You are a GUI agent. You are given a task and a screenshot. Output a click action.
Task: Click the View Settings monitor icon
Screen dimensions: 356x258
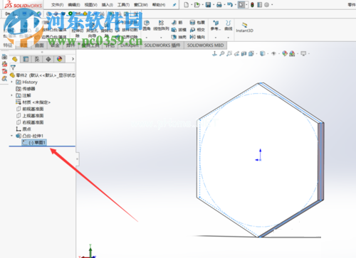(x=303, y=54)
